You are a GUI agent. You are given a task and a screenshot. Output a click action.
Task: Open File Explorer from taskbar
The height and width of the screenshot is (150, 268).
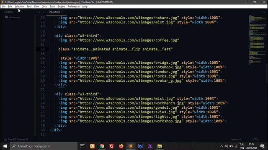160,146
